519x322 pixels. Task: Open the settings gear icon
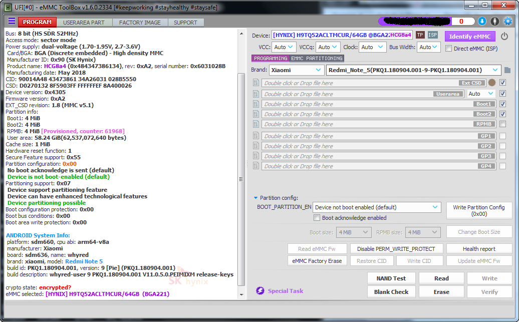click(508, 21)
